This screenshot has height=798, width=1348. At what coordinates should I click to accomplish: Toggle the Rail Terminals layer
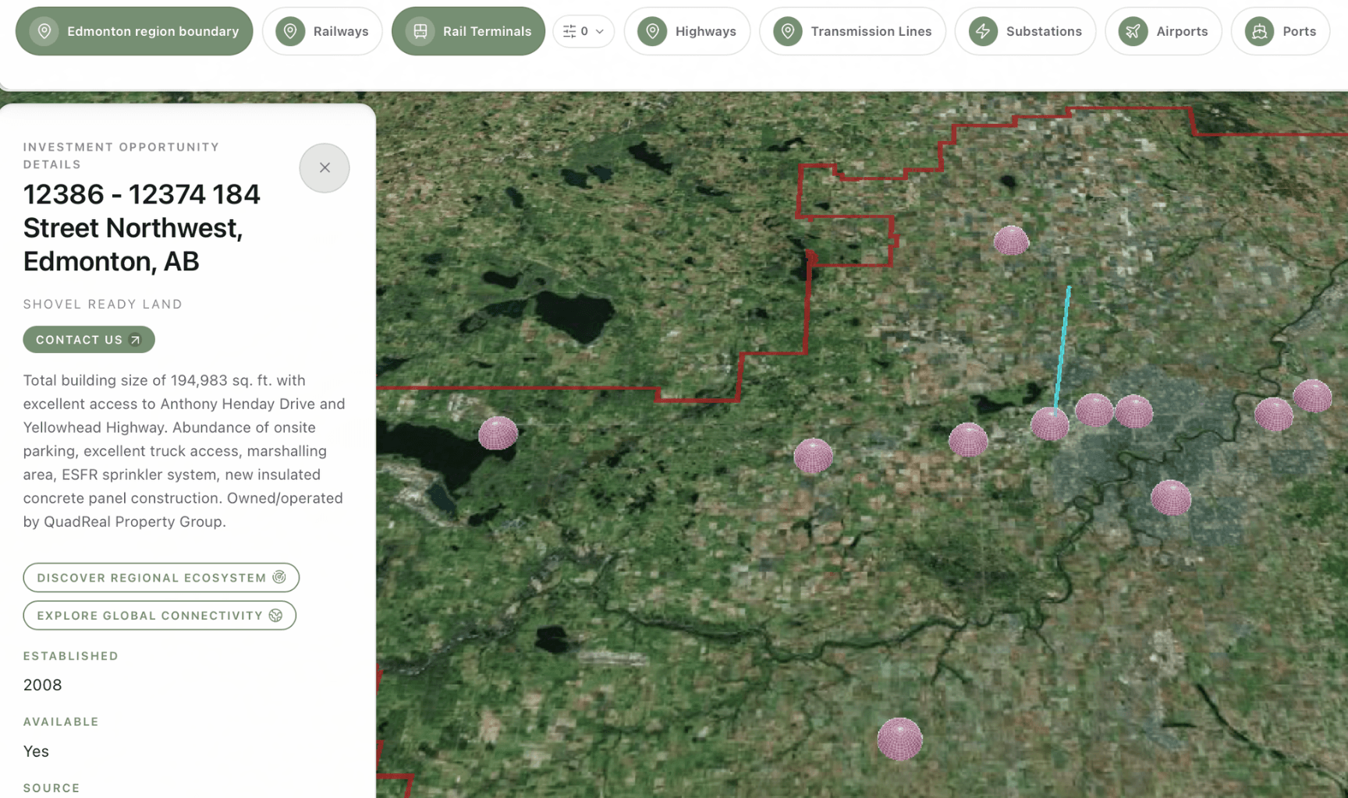[x=468, y=31]
